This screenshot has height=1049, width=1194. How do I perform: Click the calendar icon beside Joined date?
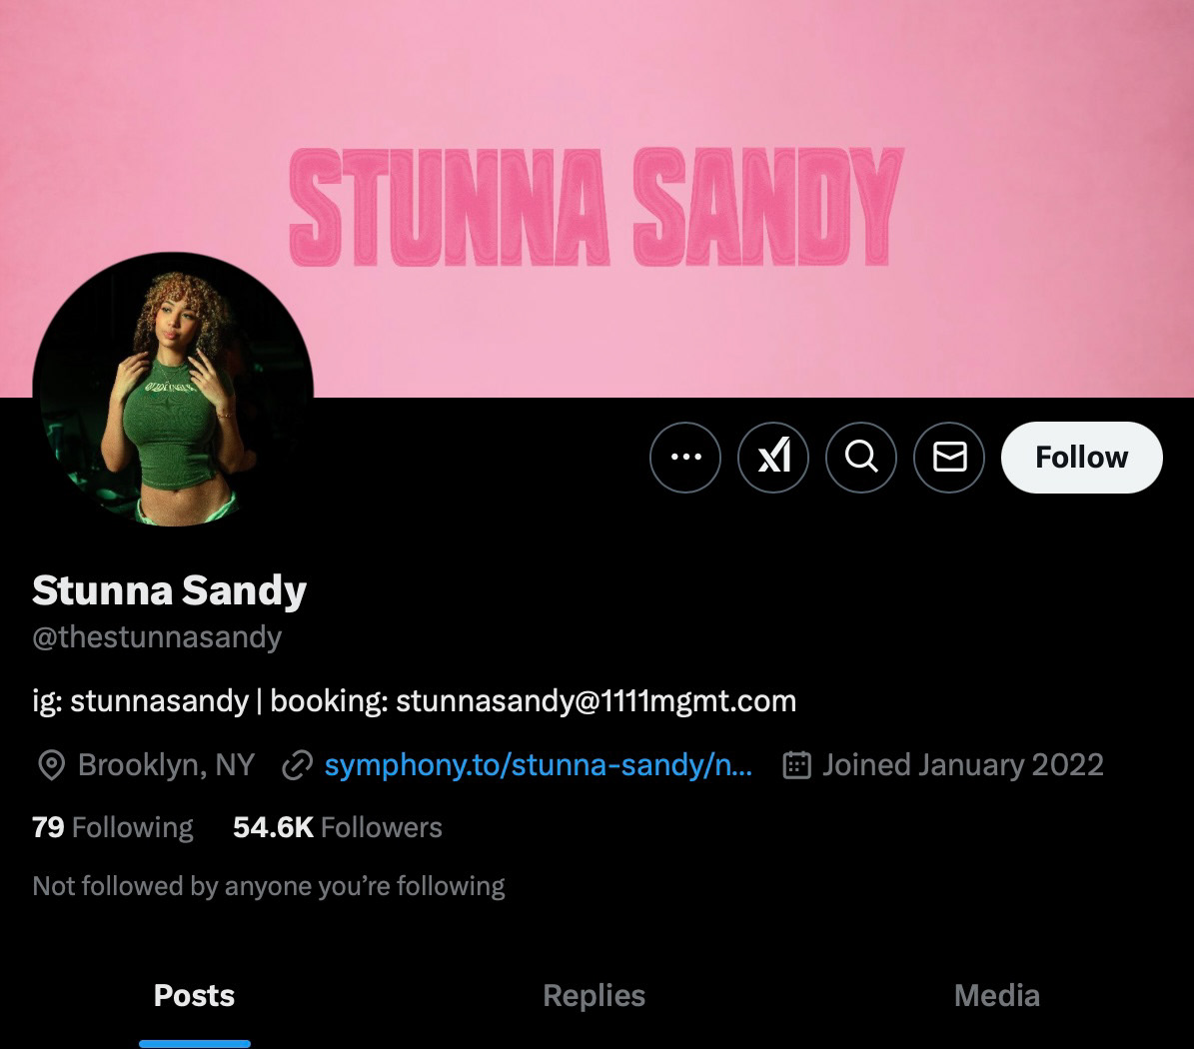pyautogui.click(x=796, y=765)
